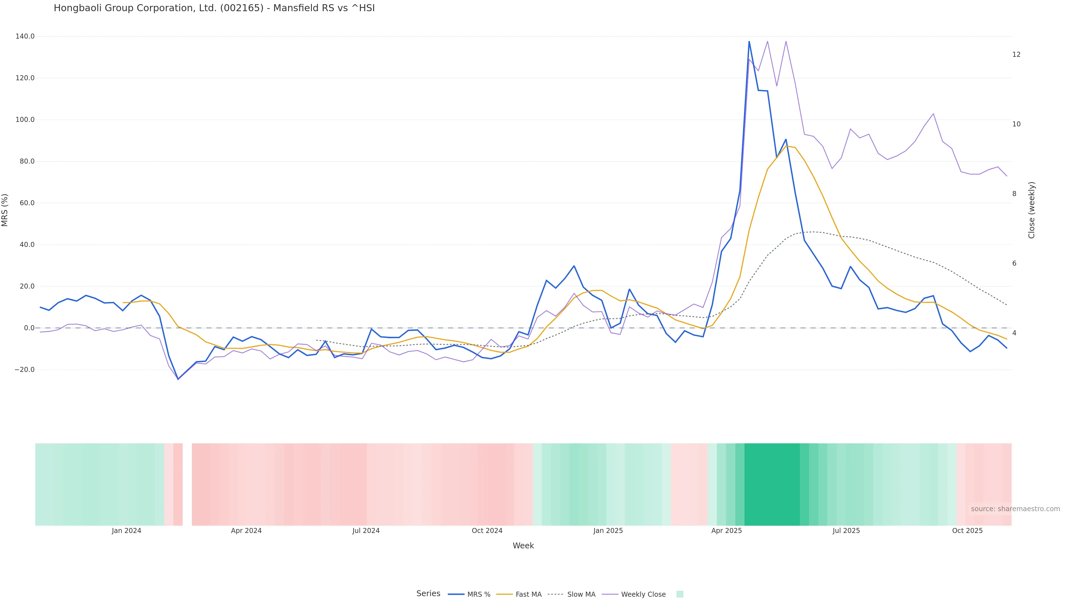Click the Jan 2024 x-axis label

click(126, 531)
